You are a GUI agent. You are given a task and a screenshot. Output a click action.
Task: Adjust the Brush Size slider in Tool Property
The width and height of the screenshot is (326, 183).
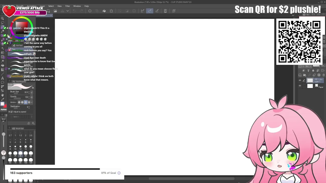coord(17,94)
